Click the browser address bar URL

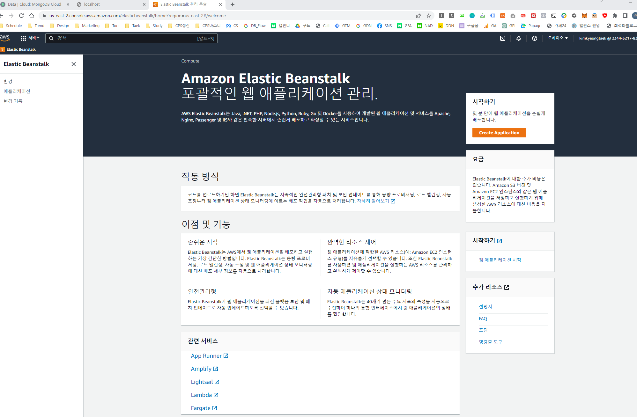tap(137, 16)
